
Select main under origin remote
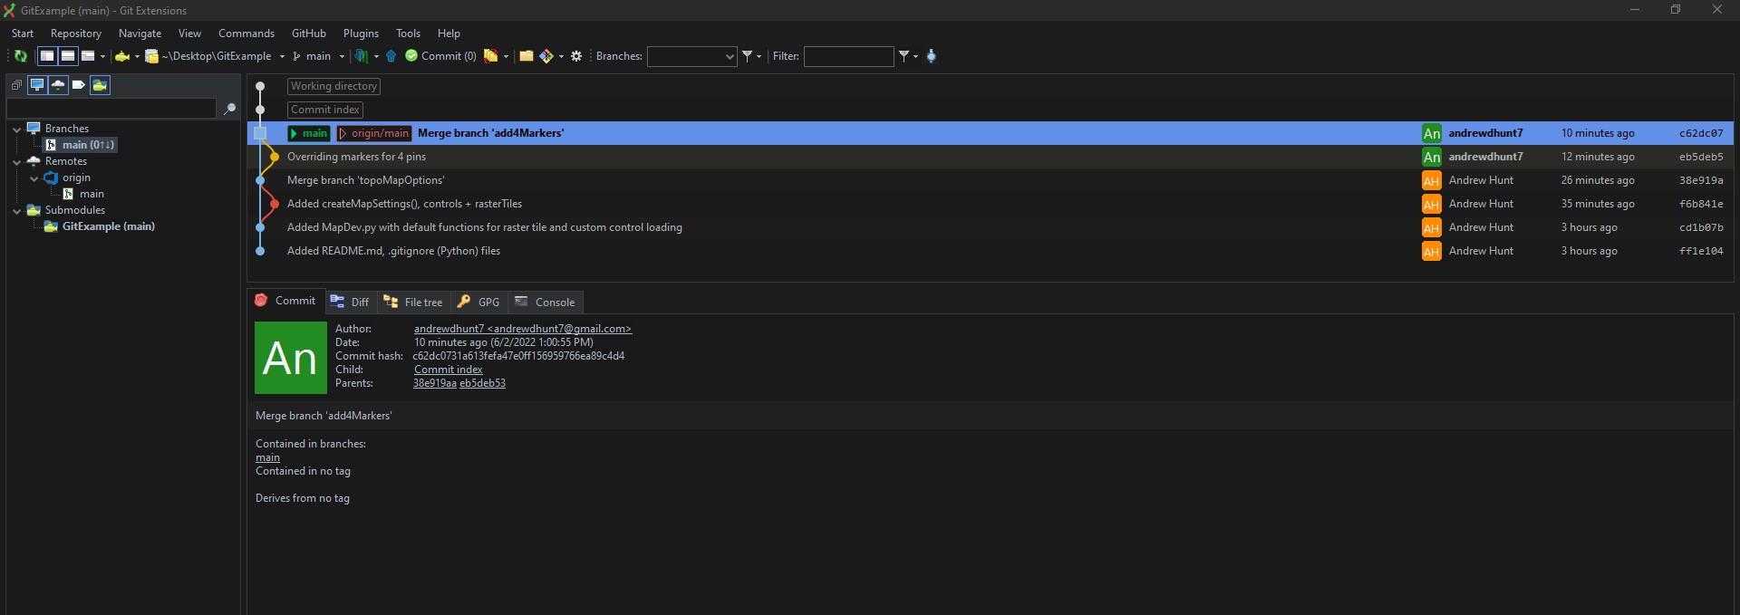pyautogui.click(x=92, y=194)
